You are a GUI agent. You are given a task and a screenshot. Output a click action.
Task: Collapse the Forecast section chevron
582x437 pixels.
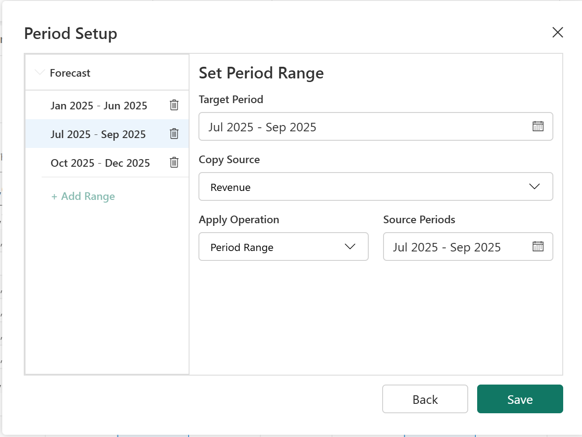coord(40,72)
